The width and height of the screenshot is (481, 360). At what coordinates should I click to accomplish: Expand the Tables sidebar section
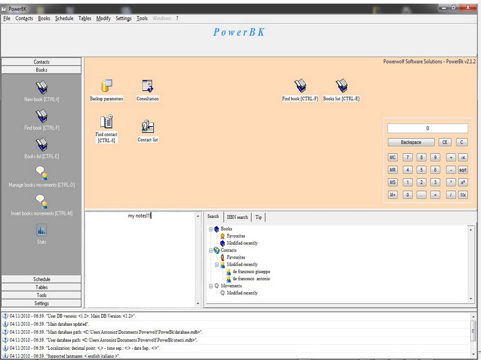(x=41, y=287)
